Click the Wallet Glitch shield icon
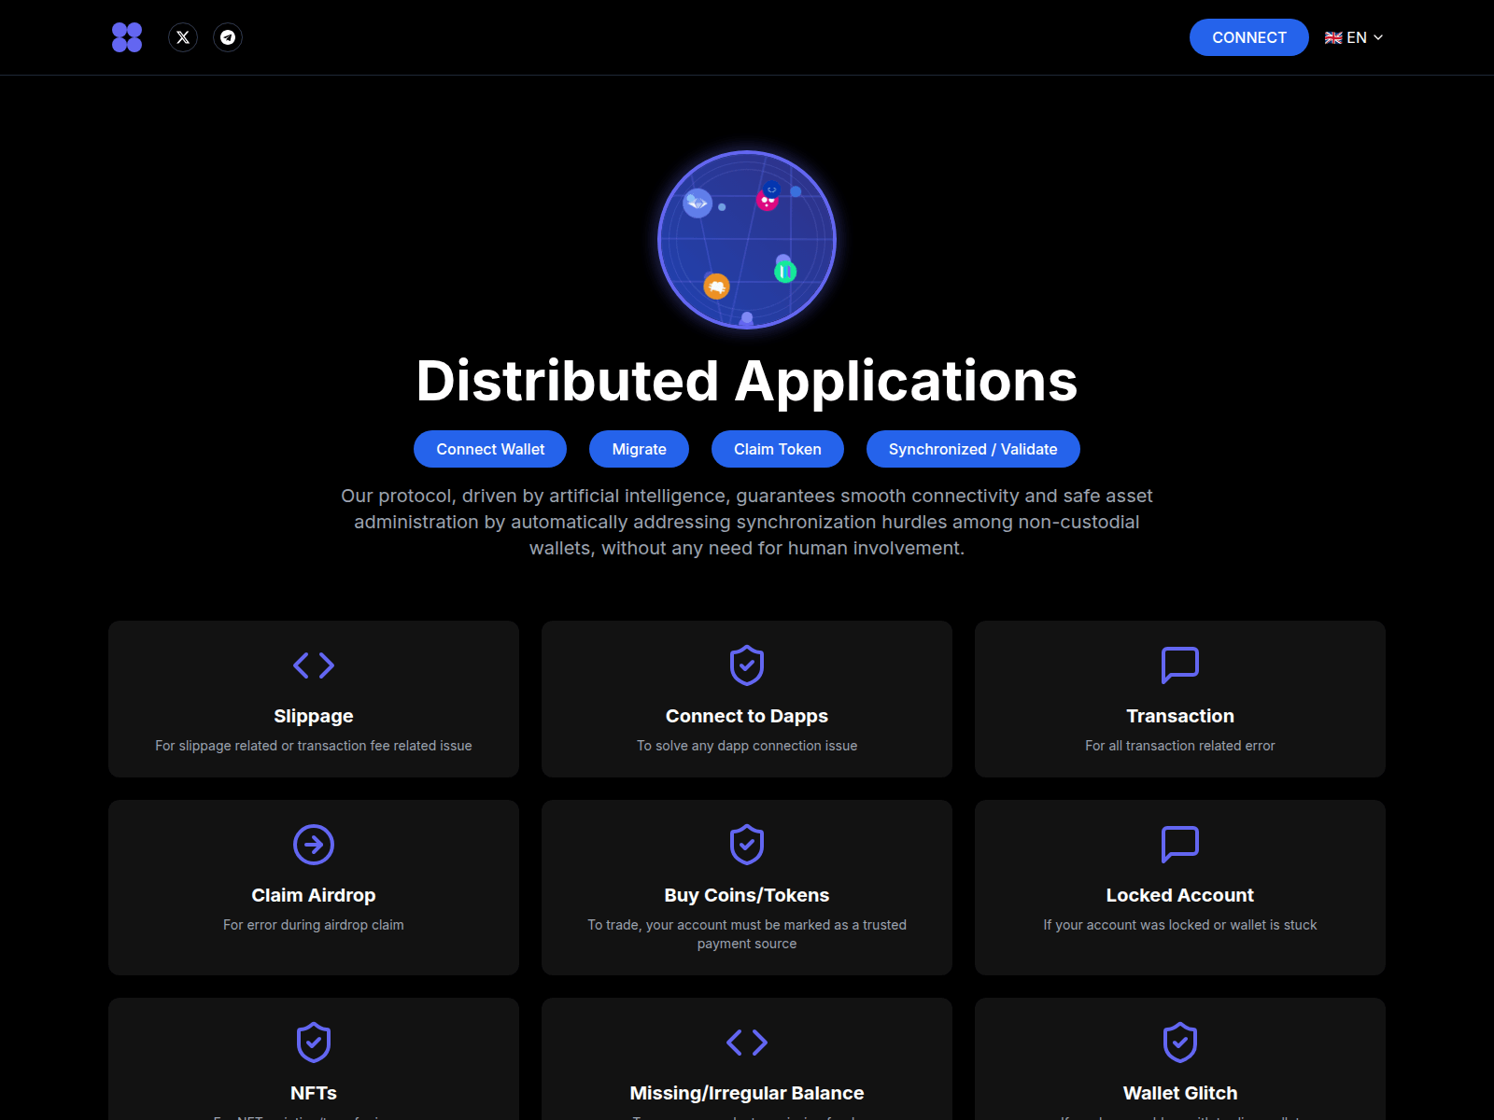This screenshot has height=1120, width=1494. 1180,1043
